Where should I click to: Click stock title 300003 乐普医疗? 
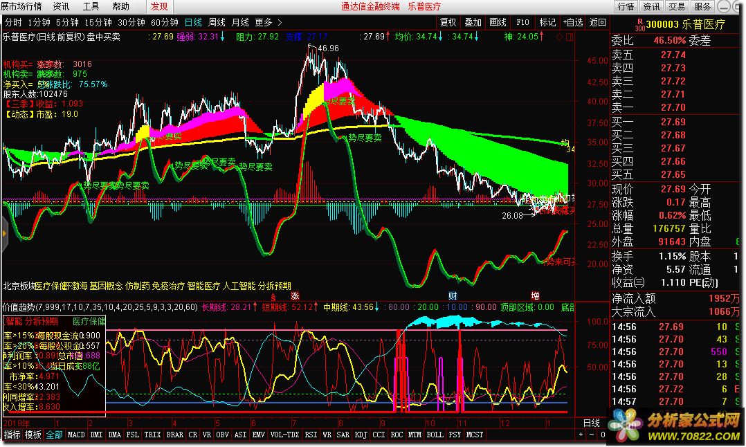686,24
